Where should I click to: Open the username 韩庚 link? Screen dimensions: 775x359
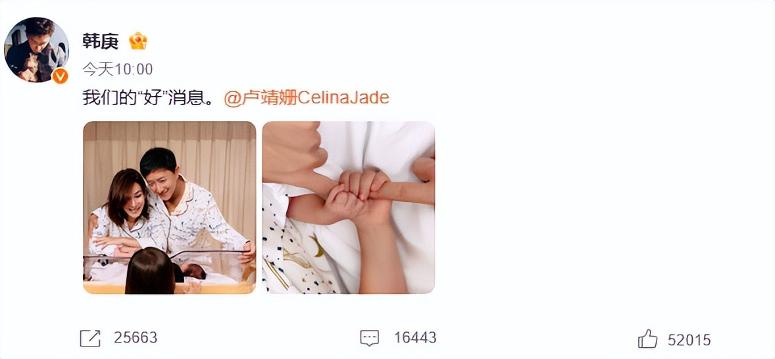(101, 41)
